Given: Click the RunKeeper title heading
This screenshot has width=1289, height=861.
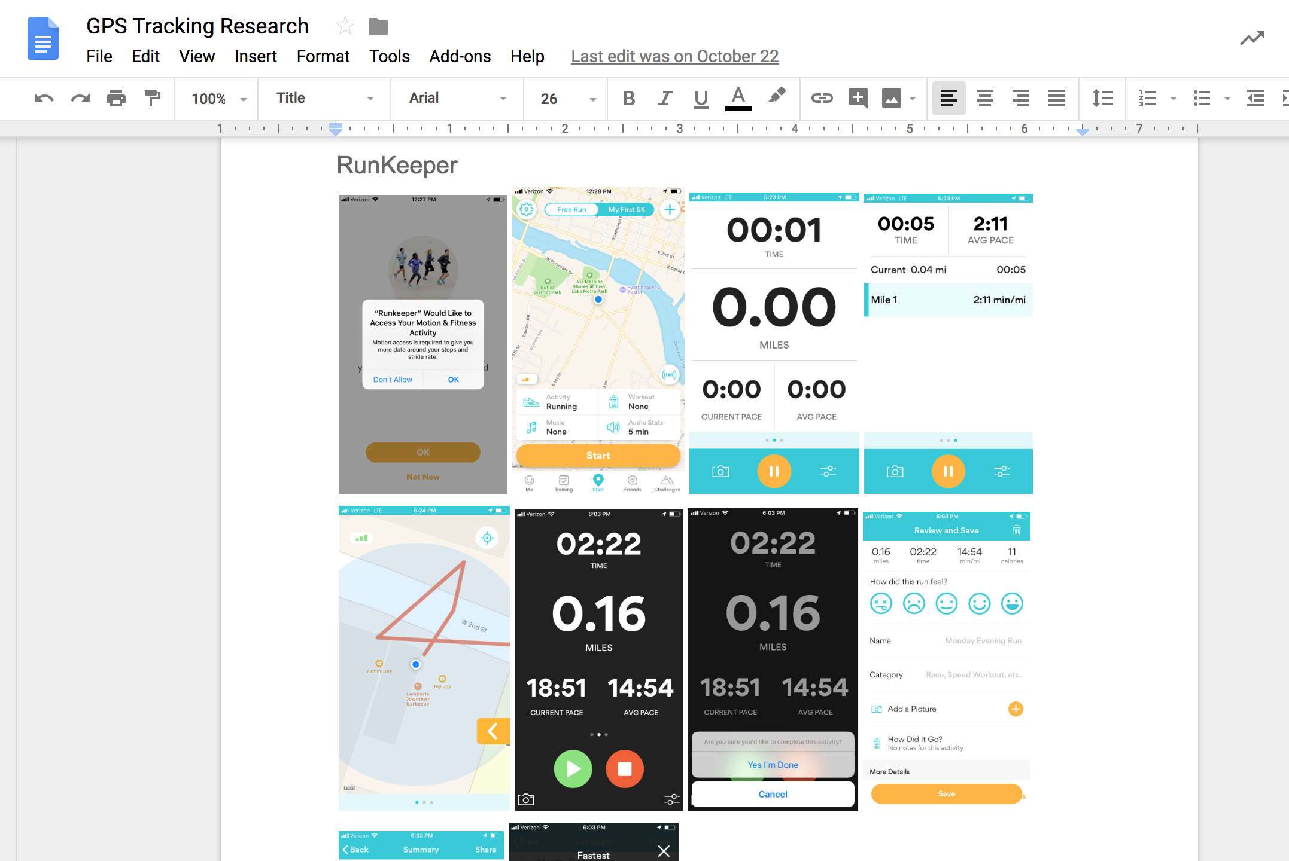Looking at the screenshot, I should (397, 166).
